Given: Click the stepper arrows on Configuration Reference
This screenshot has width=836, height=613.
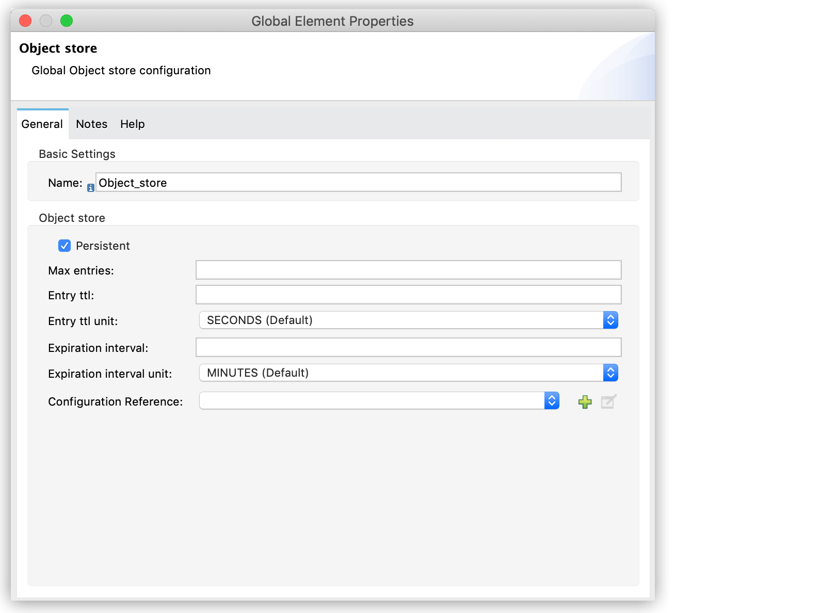Looking at the screenshot, I should (552, 400).
